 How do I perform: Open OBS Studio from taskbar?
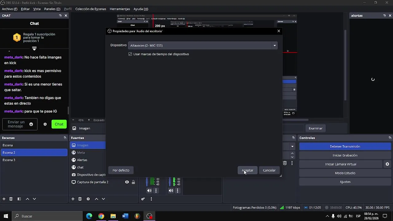pyautogui.click(x=149, y=216)
